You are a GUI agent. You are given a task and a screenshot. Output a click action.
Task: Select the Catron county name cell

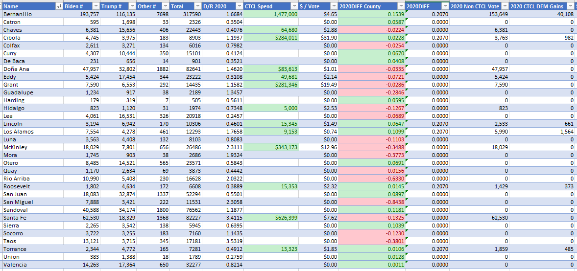(32, 22)
